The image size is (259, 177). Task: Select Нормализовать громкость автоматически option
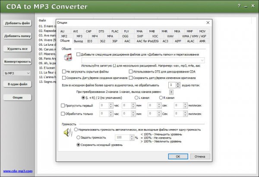pos(76,130)
